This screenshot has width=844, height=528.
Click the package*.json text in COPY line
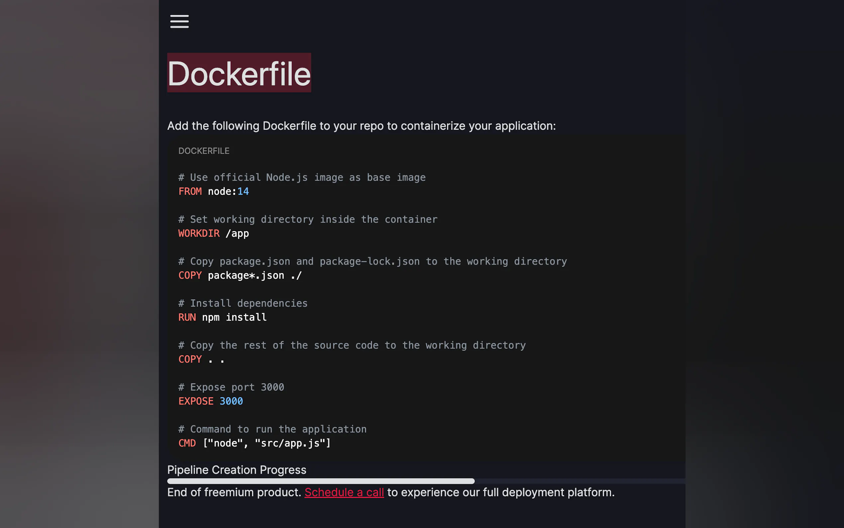pos(246,276)
